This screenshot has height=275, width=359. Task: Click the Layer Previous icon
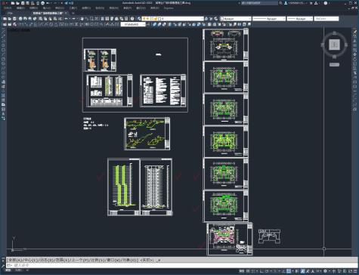[x=211, y=19]
